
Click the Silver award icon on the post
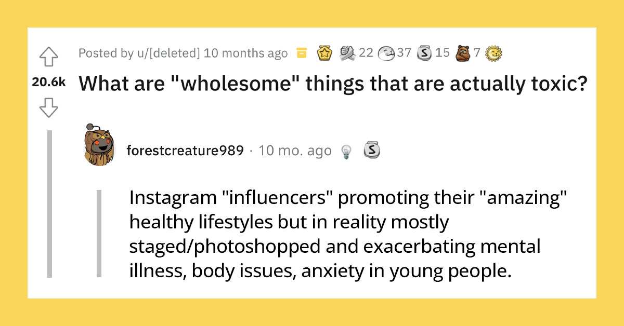click(x=424, y=52)
